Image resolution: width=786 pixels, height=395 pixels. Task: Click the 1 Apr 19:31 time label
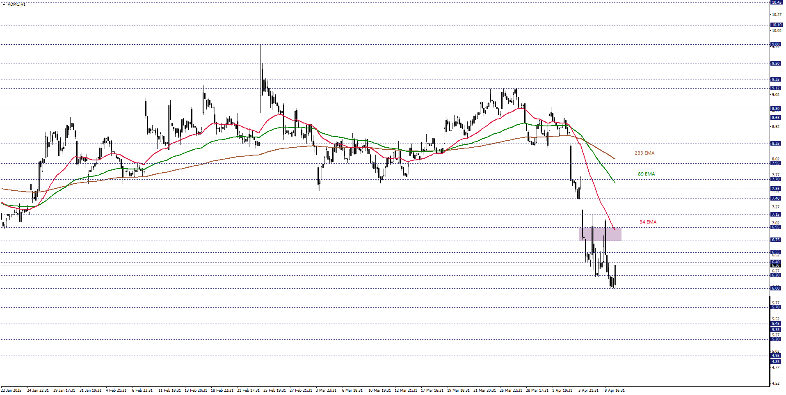[562, 390]
